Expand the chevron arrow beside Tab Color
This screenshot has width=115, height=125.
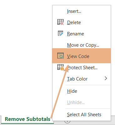pyautogui.click(x=106, y=78)
